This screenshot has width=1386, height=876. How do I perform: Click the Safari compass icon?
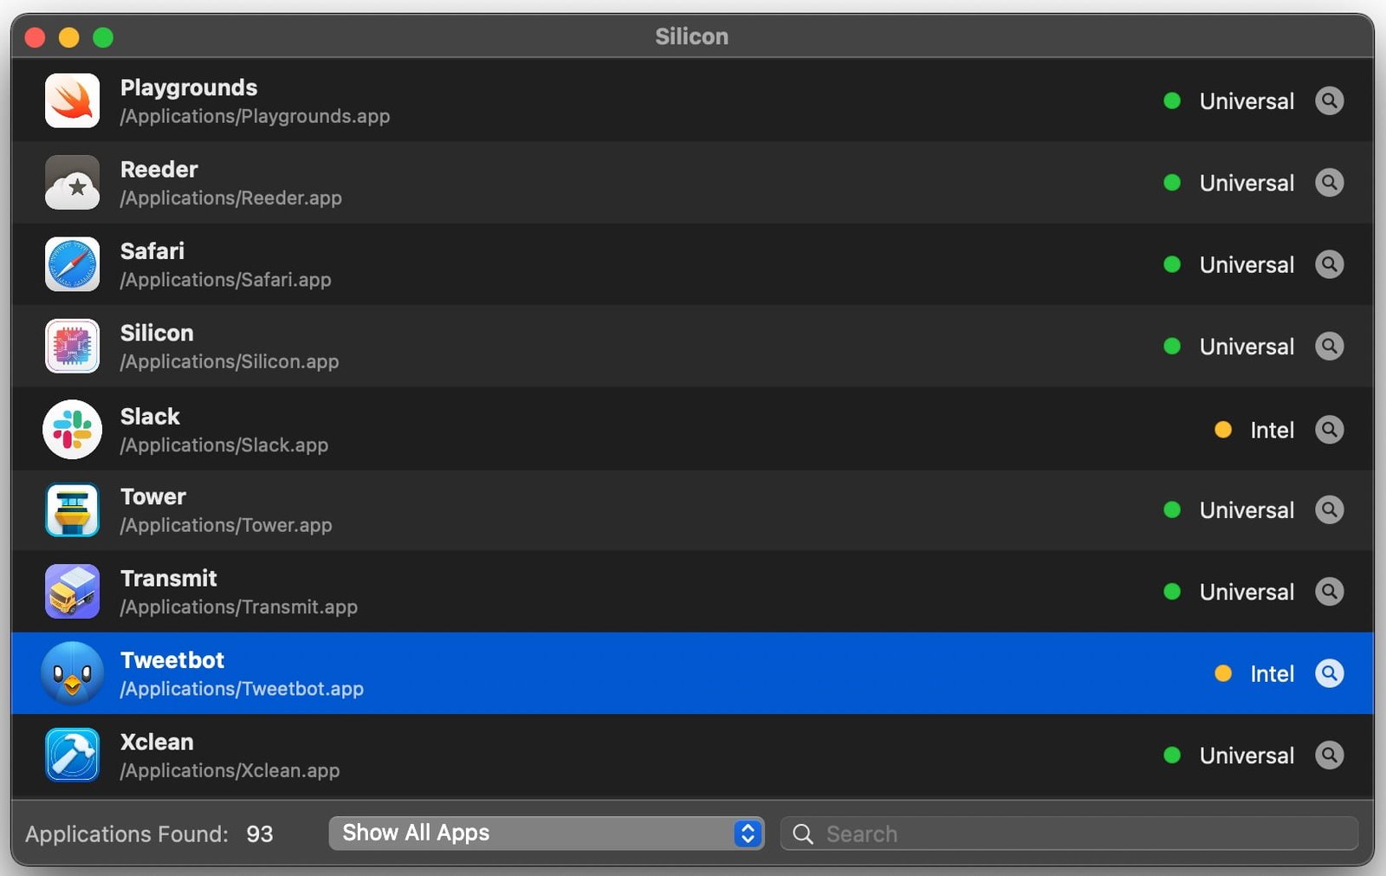[72, 264]
